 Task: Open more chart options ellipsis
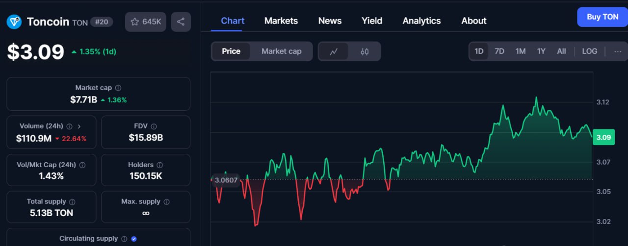point(618,51)
